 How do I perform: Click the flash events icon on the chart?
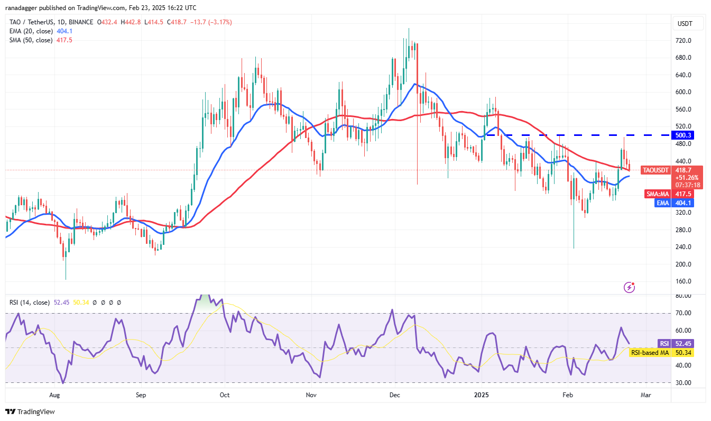tap(629, 286)
